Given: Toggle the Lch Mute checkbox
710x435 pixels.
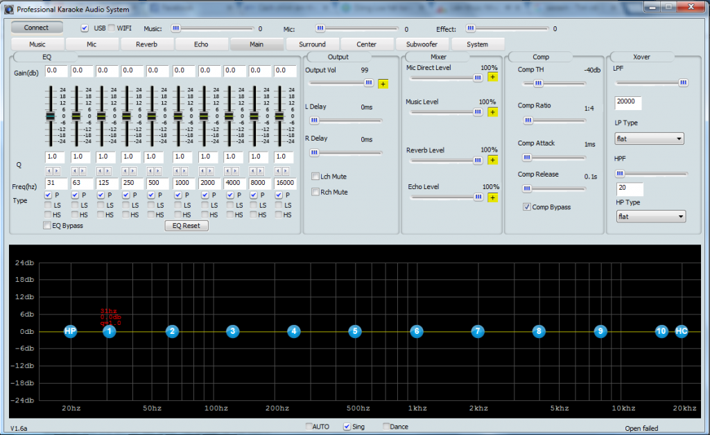Looking at the screenshot, I should pos(315,177).
